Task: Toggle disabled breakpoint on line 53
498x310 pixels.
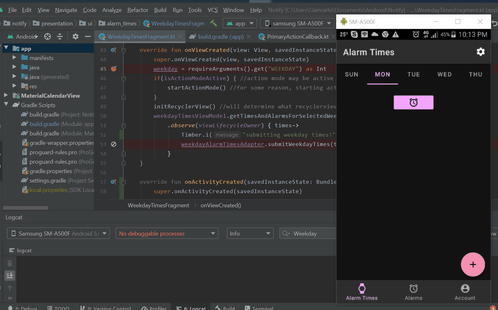Action: [x=114, y=144]
